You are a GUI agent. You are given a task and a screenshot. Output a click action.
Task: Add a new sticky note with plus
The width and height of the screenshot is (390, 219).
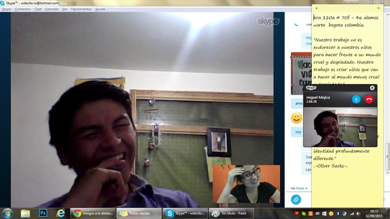click(x=316, y=8)
